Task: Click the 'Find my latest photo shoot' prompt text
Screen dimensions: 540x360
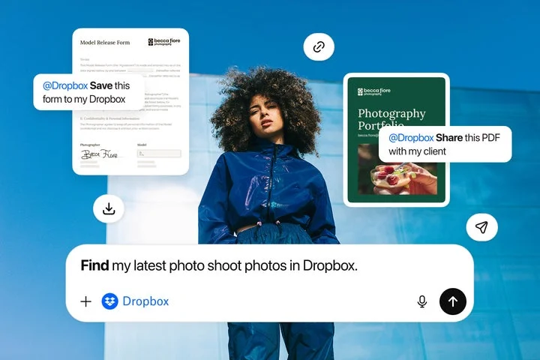Action: pos(219,265)
